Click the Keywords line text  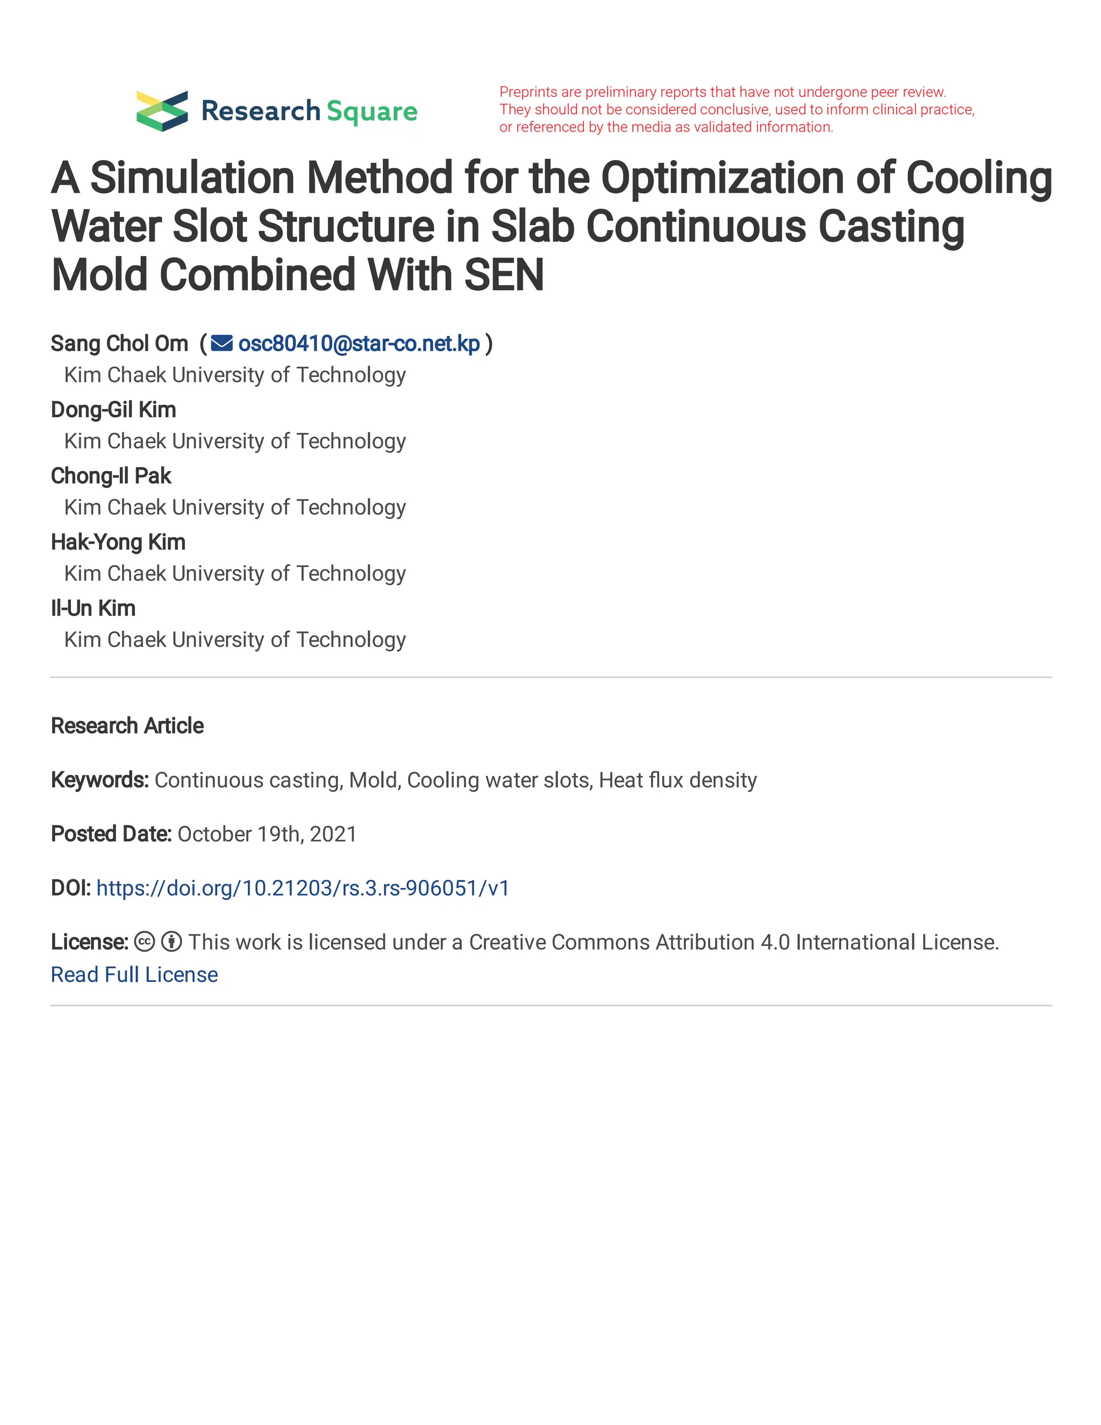404,780
